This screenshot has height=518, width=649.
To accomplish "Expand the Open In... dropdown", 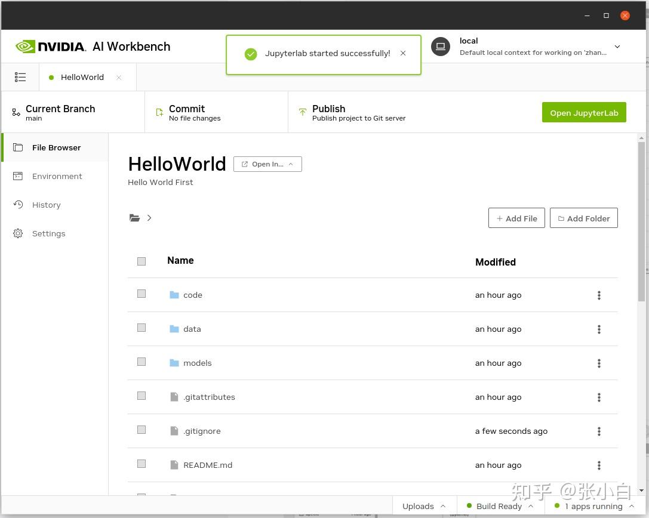I will coord(267,164).
